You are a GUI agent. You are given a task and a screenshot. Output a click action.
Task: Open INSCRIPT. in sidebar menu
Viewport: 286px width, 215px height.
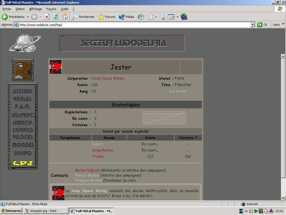pos(23,115)
